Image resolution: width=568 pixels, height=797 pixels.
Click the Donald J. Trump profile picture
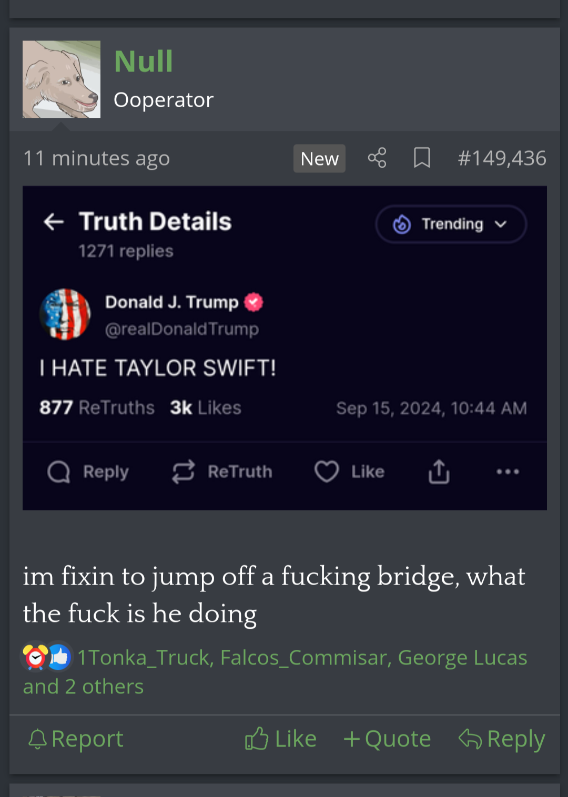[65, 314]
